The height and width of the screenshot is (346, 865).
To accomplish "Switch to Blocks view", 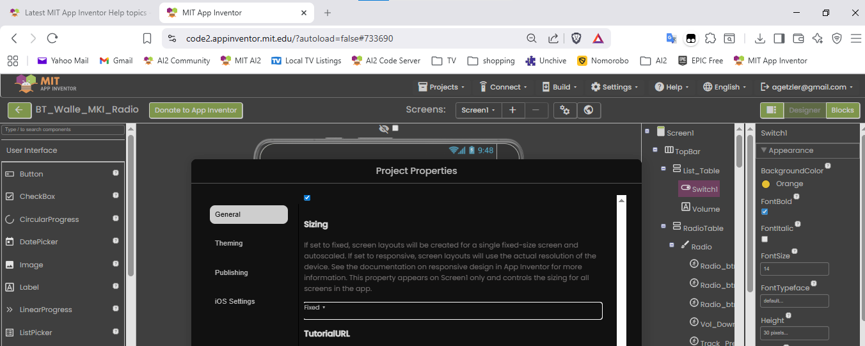I will click(x=842, y=110).
